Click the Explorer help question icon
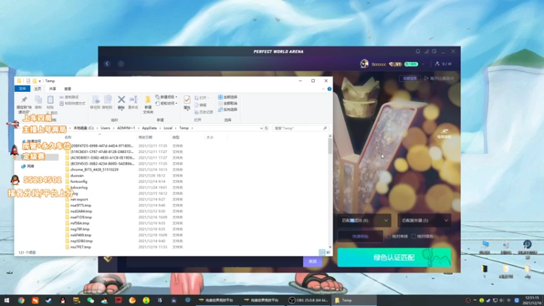The width and height of the screenshot is (544, 306). (x=329, y=89)
